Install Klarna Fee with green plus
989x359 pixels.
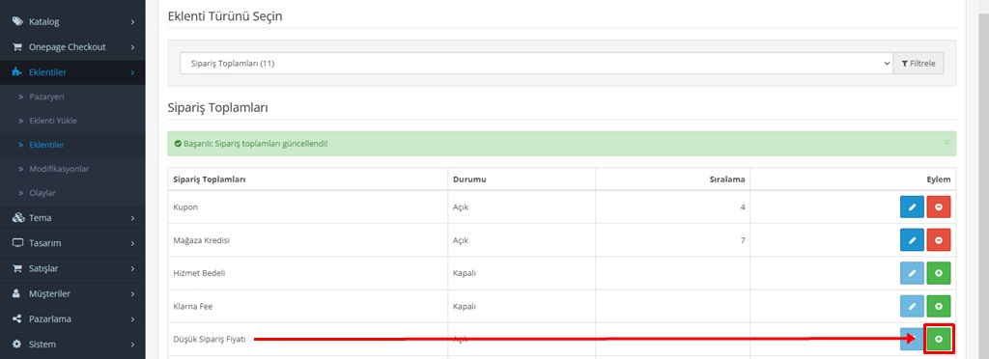click(939, 306)
